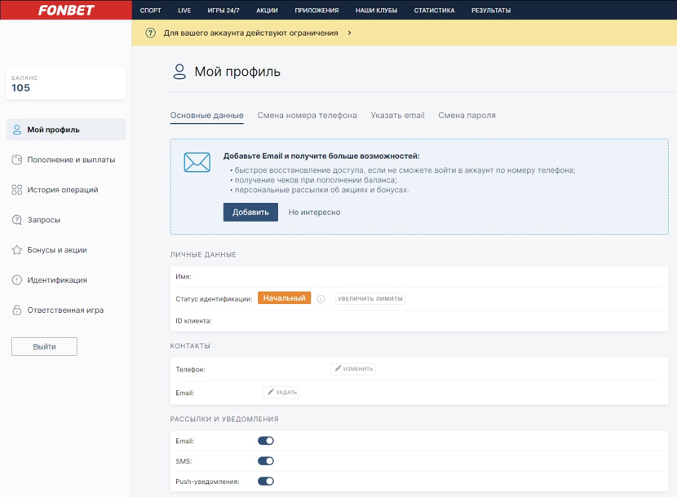Click the star icon for Бонусы и акции
This screenshot has width=677, height=497.
[17, 250]
